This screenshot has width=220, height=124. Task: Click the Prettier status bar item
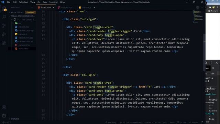point(193,123)
